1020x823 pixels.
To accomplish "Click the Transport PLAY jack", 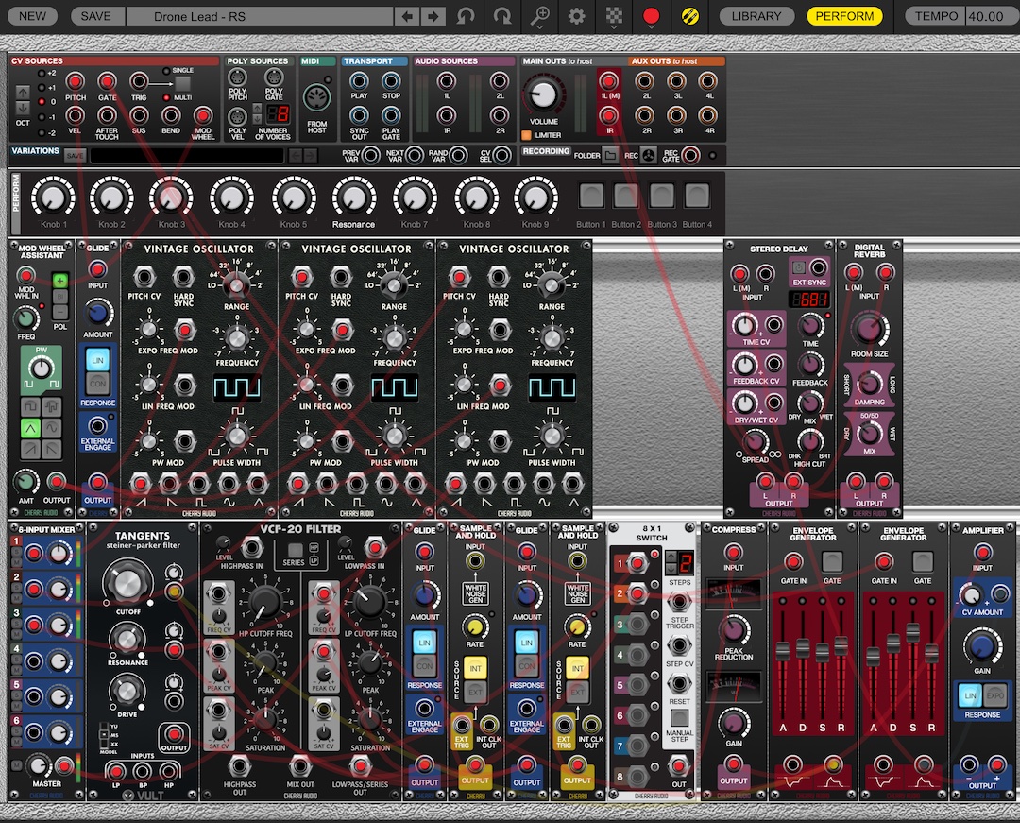I will tap(359, 81).
